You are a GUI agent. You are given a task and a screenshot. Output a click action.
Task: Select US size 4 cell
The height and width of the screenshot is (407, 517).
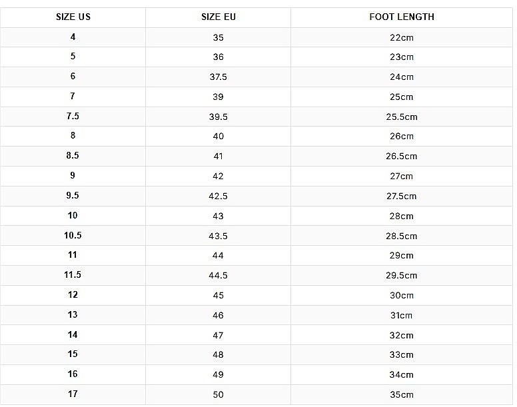pos(73,37)
